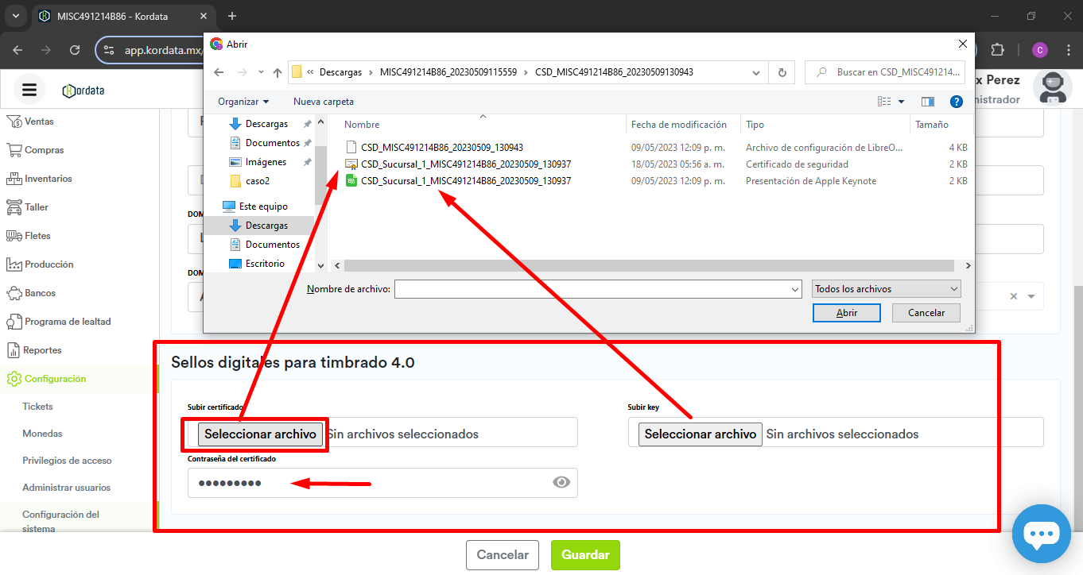Click the Help question mark icon in dialog
1083x575 pixels.
[x=957, y=102]
